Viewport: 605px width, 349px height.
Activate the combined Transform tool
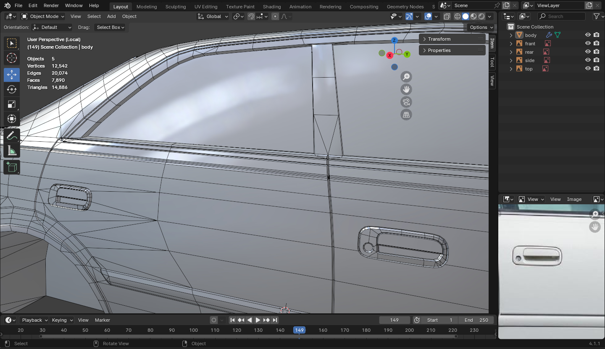tap(12, 119)
